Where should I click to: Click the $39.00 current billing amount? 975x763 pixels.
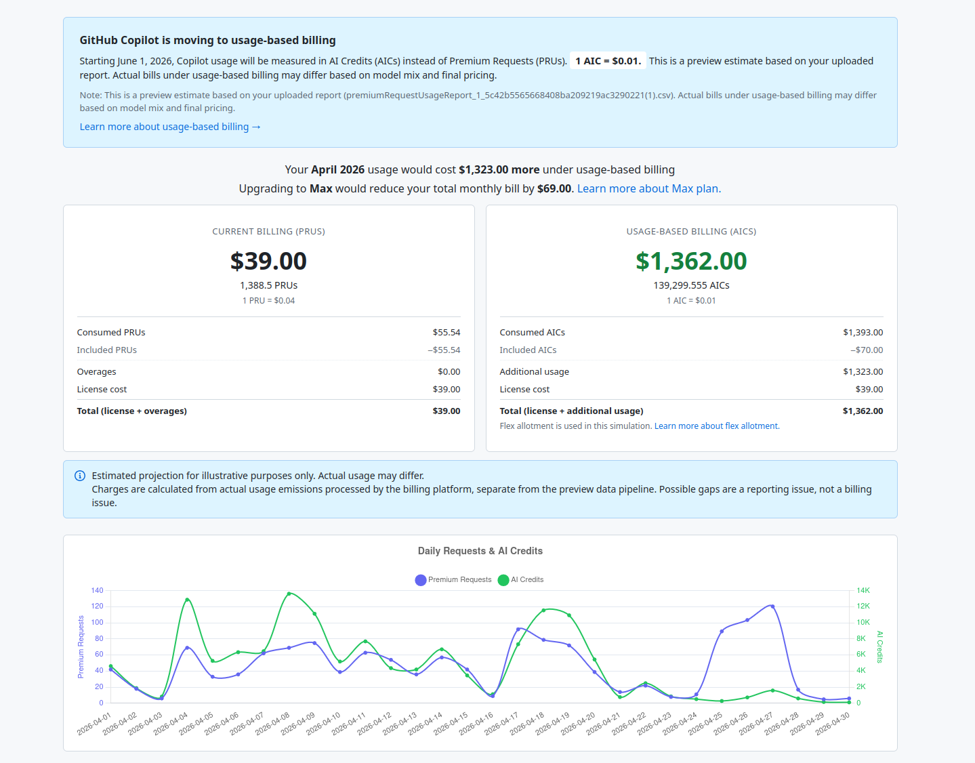(x=268, y=261)
